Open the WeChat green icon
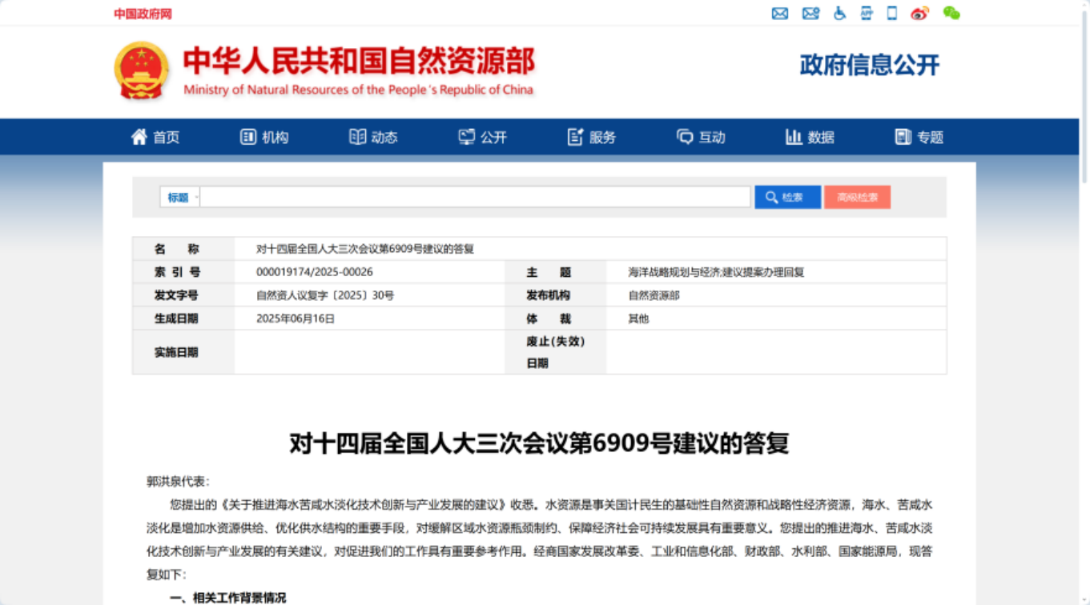 tap(951, 14)
